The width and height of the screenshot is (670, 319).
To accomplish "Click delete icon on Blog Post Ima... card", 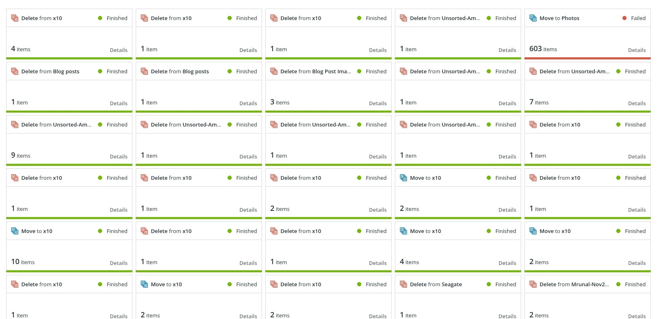I will [274, 71].
